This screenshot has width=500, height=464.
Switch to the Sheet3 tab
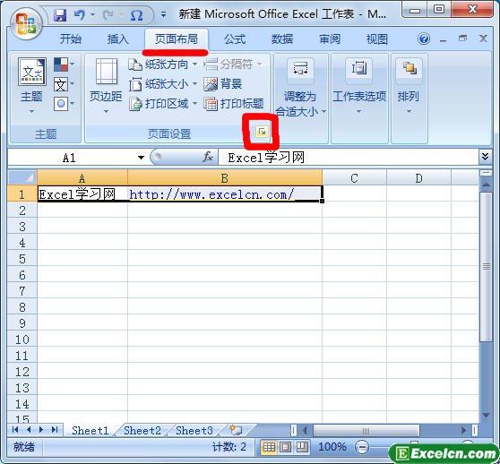coord(194,431)
